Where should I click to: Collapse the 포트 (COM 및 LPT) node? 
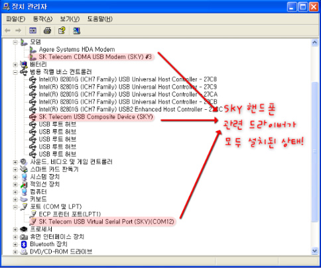[x=15, y=207]
